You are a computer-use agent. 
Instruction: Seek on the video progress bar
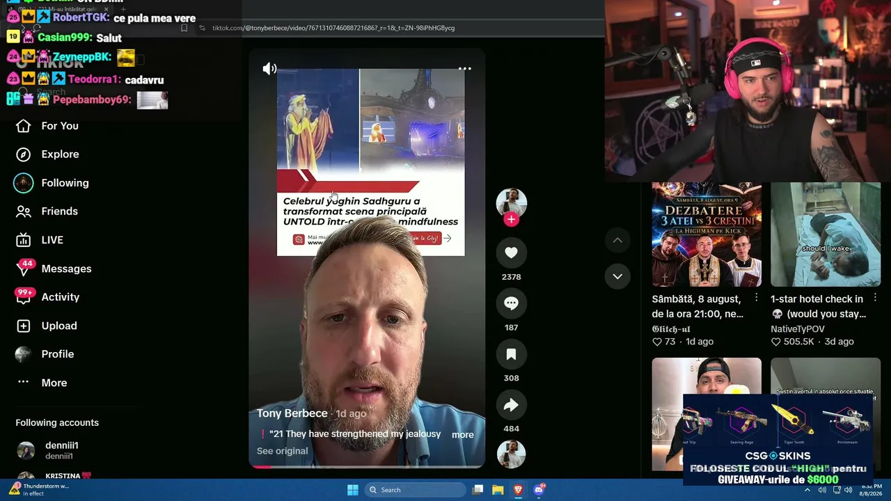point(367,466)
